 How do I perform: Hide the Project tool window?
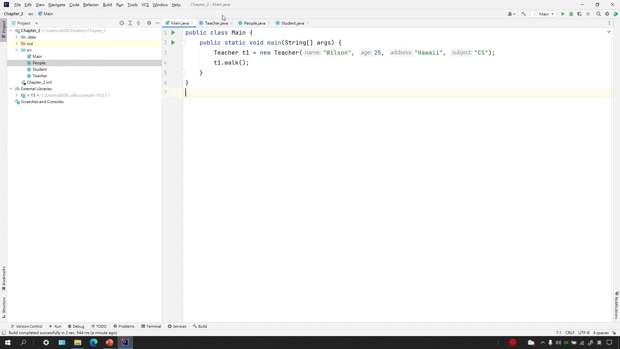click(x=158, y=23)
